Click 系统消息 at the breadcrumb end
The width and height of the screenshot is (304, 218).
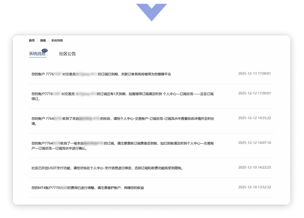pyautogui.click(x=57, y=41)
